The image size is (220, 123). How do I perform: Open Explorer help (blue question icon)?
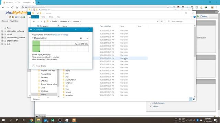pyautogui.click(x=195, y=17)
